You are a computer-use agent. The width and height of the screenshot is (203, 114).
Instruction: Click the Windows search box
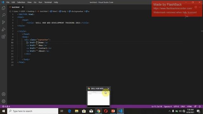click(x=33, y=111)
